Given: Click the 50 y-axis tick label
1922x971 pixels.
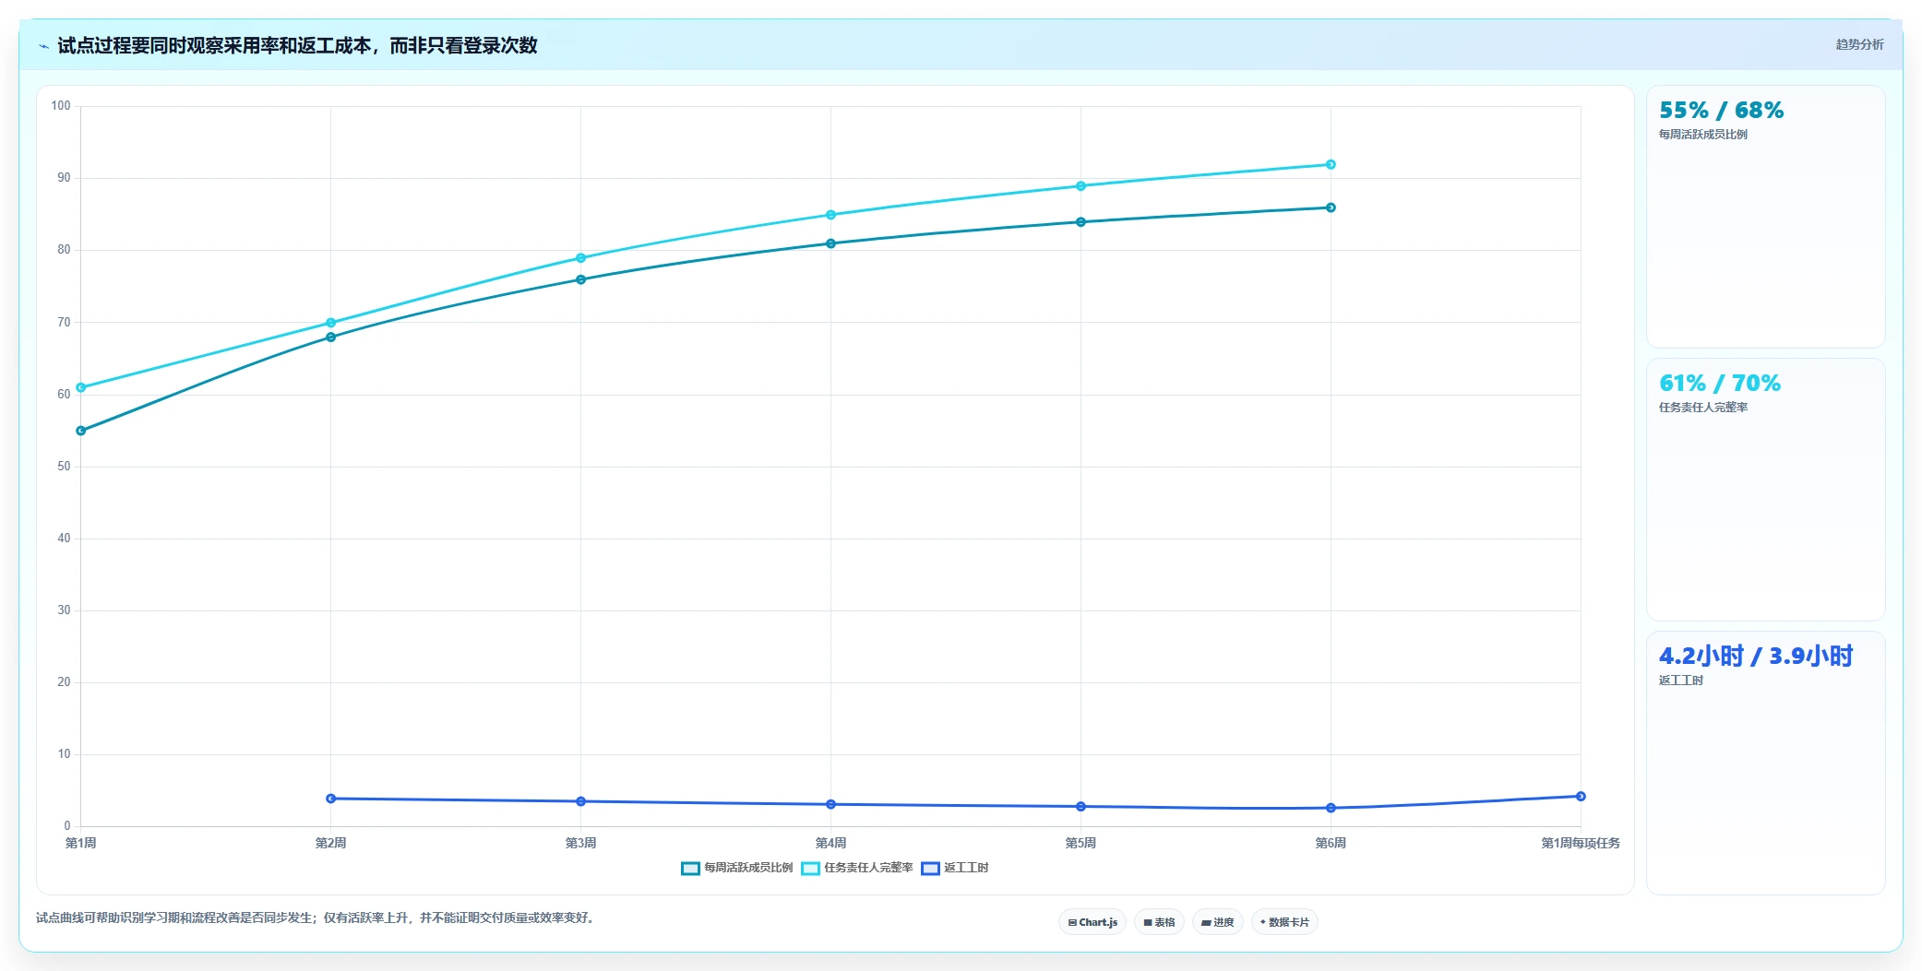Looking at the screenshot, I should pyautogui.click(x=64, y=467).
